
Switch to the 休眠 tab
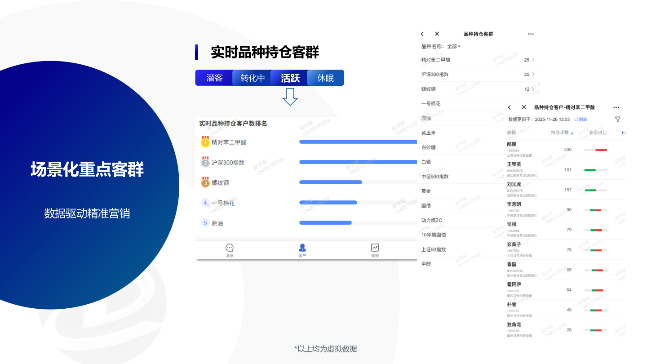pyautogui.click(x=326, y=78)
